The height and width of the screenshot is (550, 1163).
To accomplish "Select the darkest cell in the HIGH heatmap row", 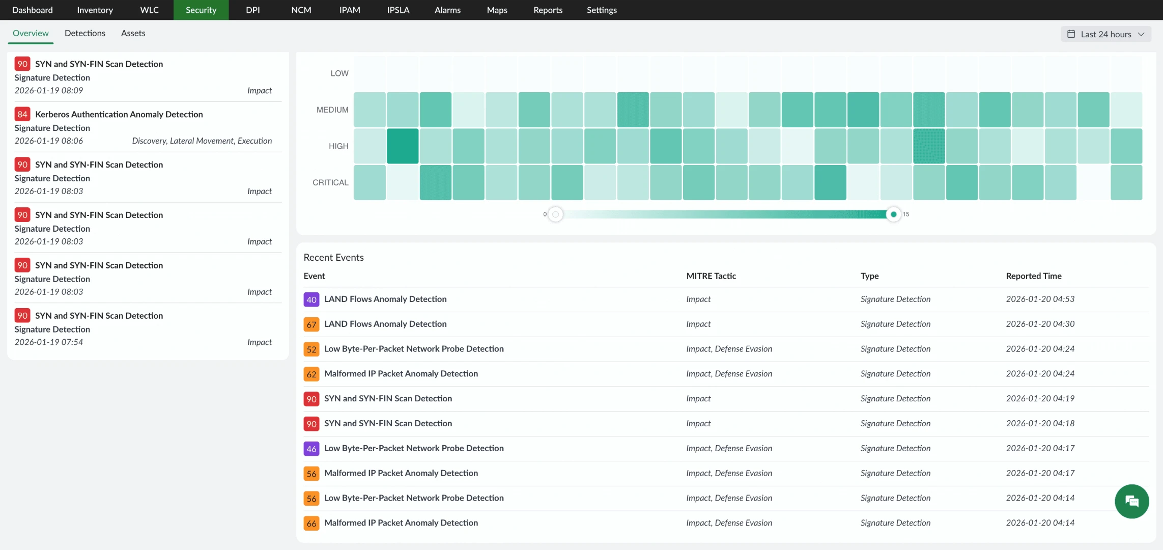I will (402, 146).
